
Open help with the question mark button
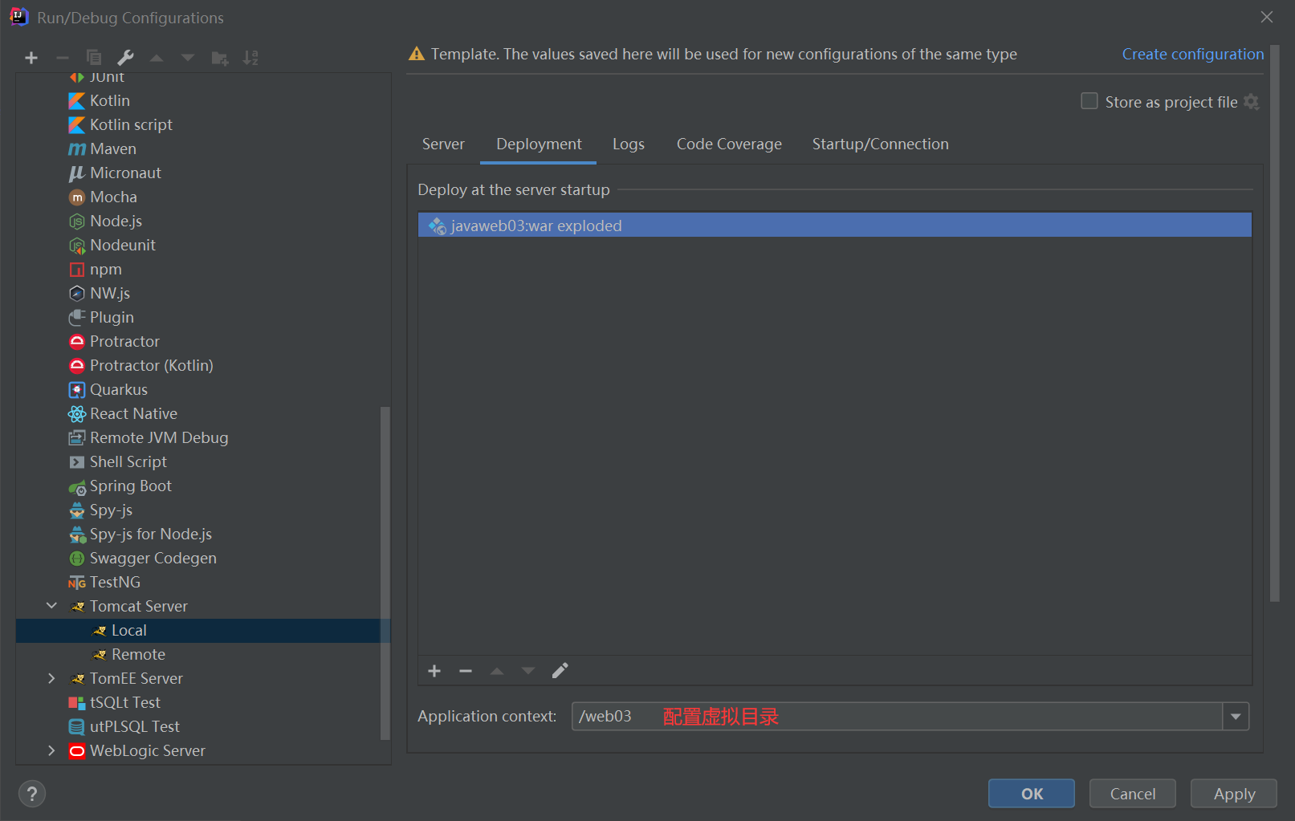point(32,794)
